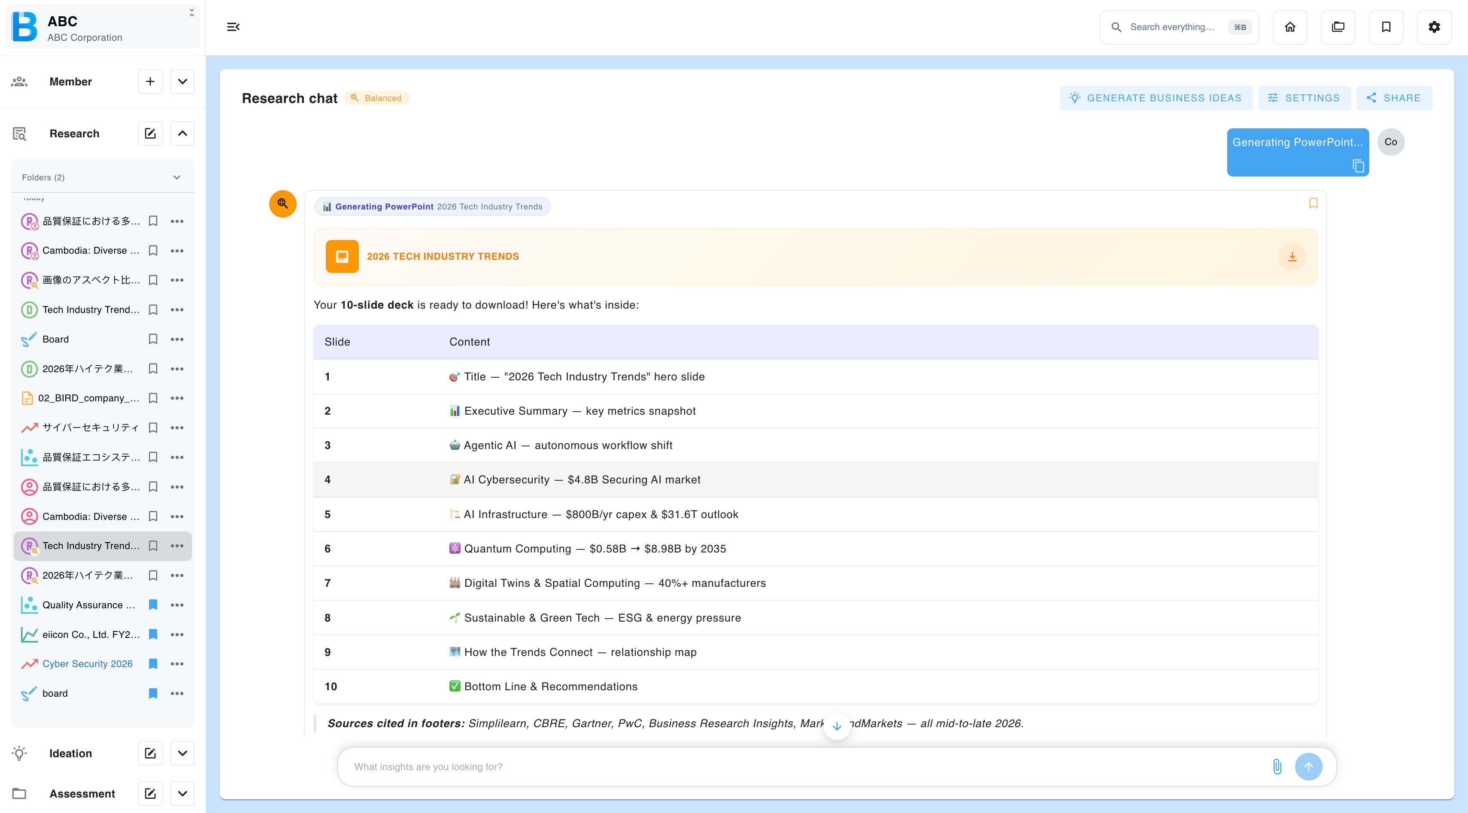Open the folders library icon in header
The width and height of the screenshot is (1468, 813).
1338,27
